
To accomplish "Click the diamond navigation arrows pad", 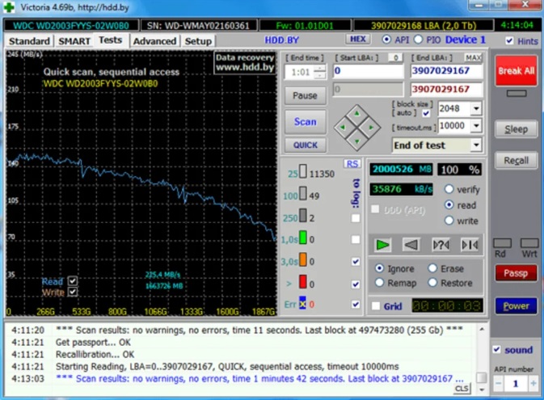I will pyautogui.click(x=357, y=126).
